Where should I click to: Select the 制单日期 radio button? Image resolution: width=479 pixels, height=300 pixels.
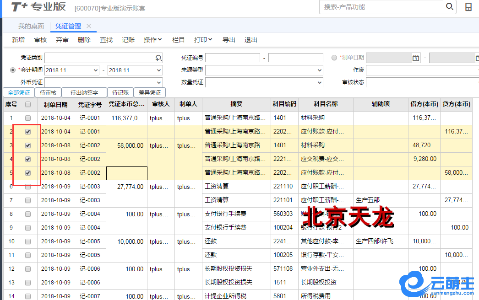[334, 58]
